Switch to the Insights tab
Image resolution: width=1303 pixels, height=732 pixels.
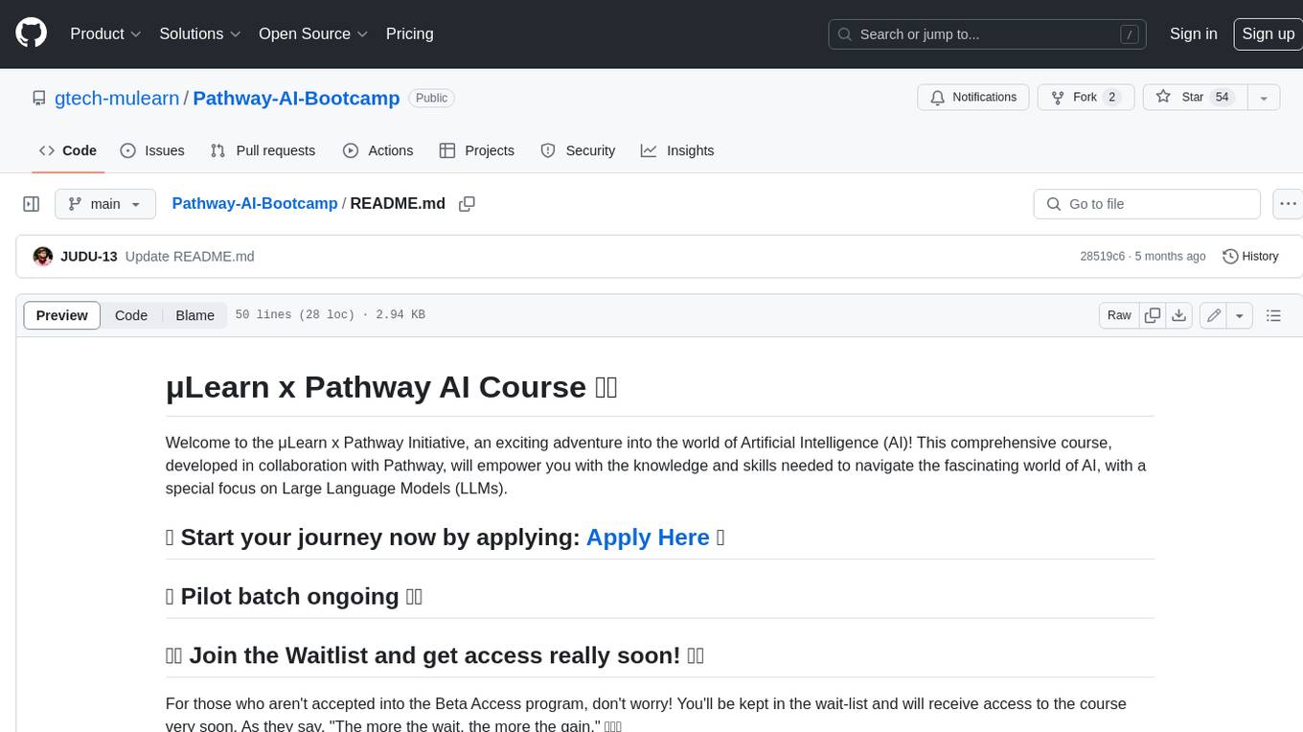(677, 150)
